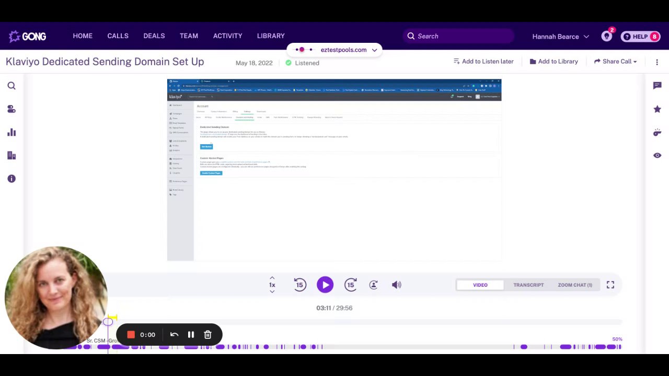
Task: Open the lightbulb notifications icon
Action: coord(607,36)
